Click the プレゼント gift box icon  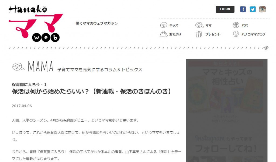pyautogui.click(x=199, y=34)
